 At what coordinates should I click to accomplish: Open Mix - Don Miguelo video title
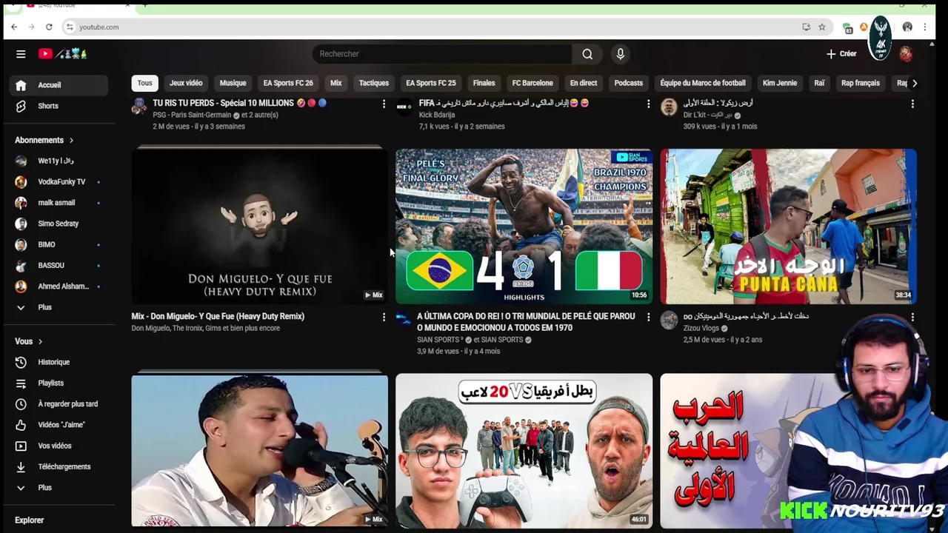click(x=218, y=317)
